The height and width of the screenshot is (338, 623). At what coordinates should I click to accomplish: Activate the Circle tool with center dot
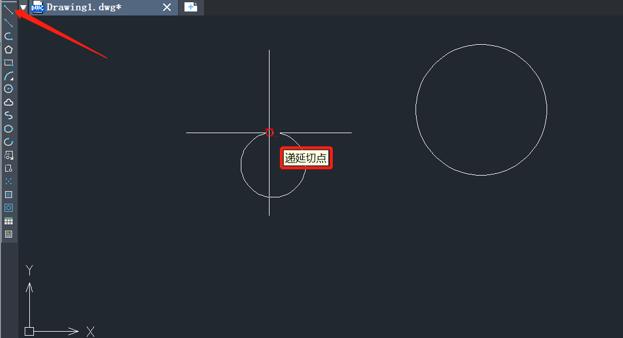9,89
